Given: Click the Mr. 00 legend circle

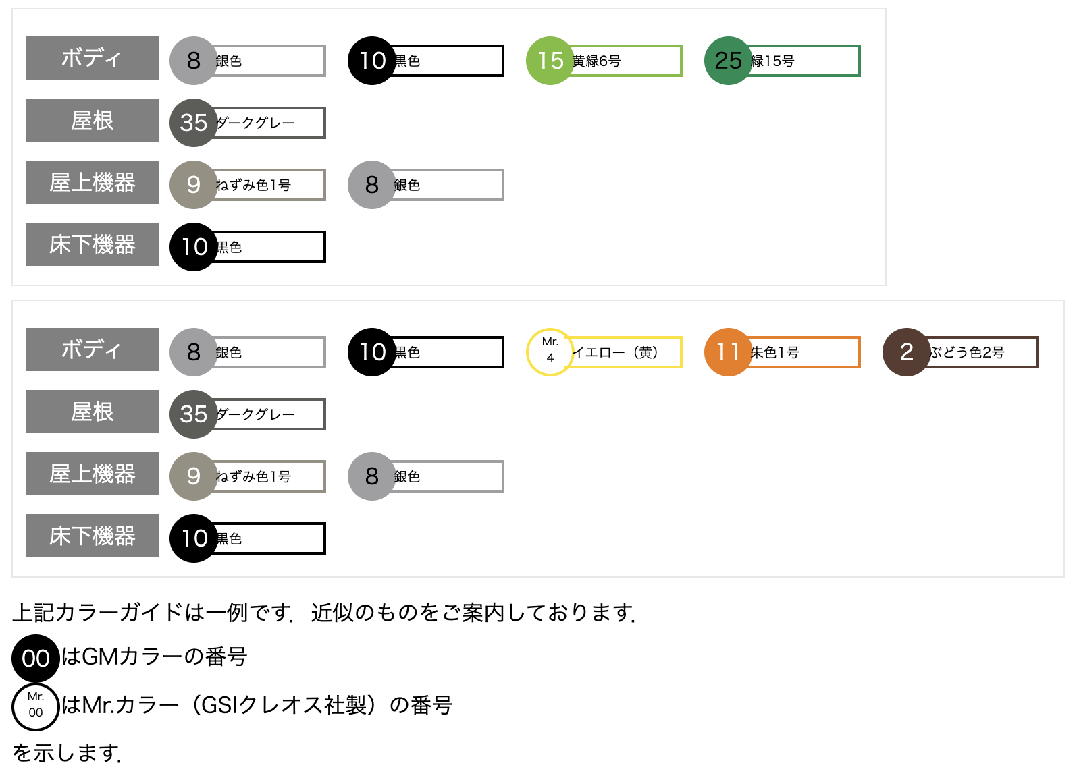Looking at the screenshot, I should [36, 707].
